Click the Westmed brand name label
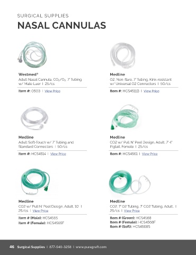 click(28, 74)
